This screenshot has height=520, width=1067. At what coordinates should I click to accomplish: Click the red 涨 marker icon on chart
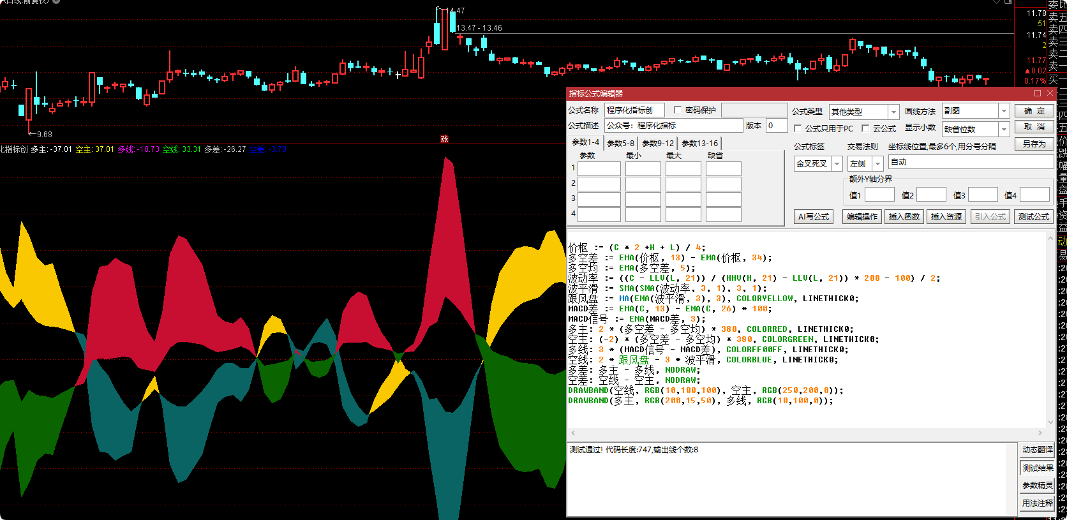[444, 138]
